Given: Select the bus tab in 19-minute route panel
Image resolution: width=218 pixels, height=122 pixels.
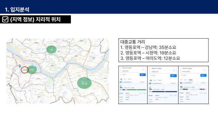Looking at the screenshot, I should point(155,80).
